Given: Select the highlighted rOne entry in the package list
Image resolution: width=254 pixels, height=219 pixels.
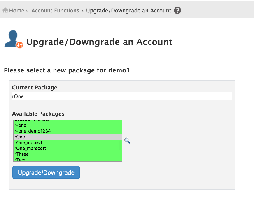Looking at the screenshot, I should [20, 137].
